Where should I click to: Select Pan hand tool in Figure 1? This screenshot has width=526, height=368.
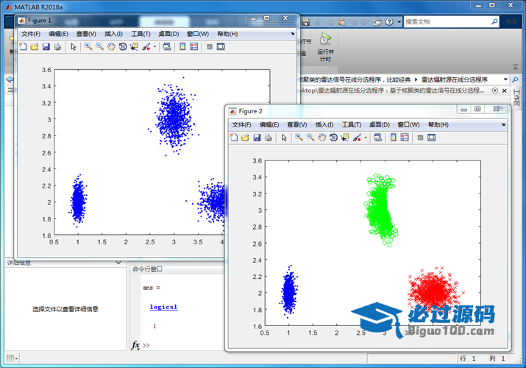click(111, 47)
